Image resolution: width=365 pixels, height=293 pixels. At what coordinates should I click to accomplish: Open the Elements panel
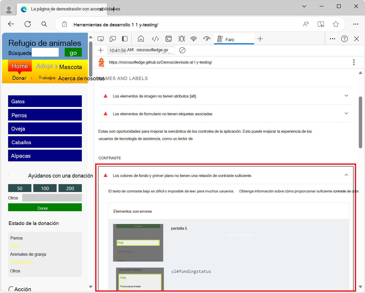pos(155,39)
